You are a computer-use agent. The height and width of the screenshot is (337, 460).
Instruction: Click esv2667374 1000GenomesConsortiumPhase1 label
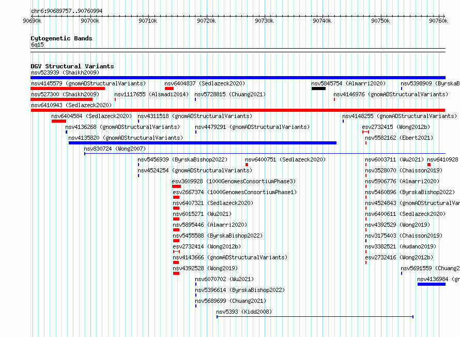point(235,192)
